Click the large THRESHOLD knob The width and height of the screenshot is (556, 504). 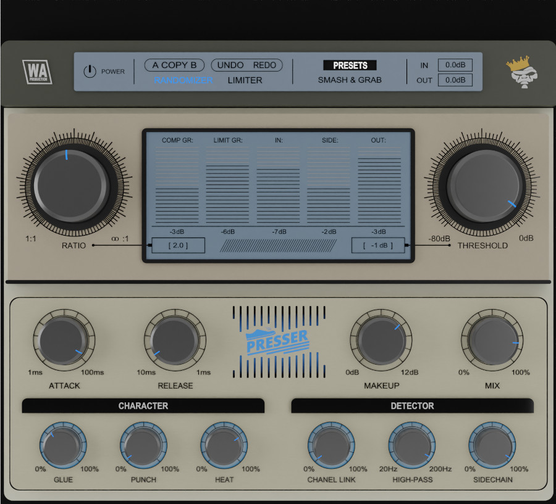click(x=484, y=186)
